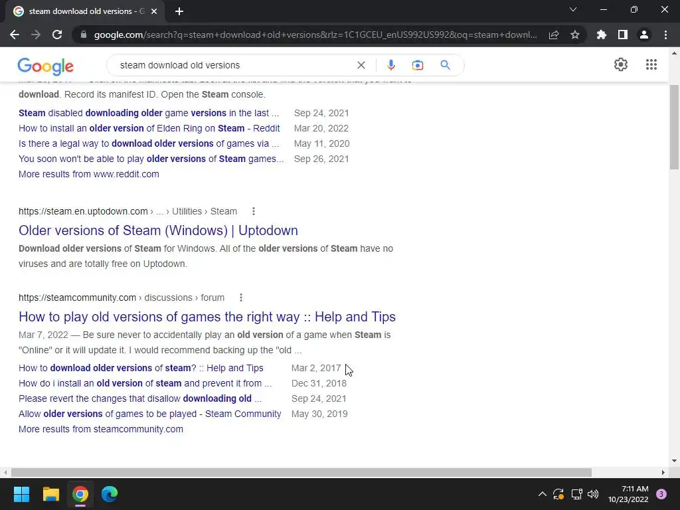Image resolution: width=680 pixels, height=510 pixels.
Task: Open the tab search chevron
Action: point(573,9)
